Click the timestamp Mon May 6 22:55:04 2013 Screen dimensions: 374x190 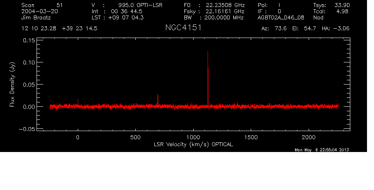(322, 150)
